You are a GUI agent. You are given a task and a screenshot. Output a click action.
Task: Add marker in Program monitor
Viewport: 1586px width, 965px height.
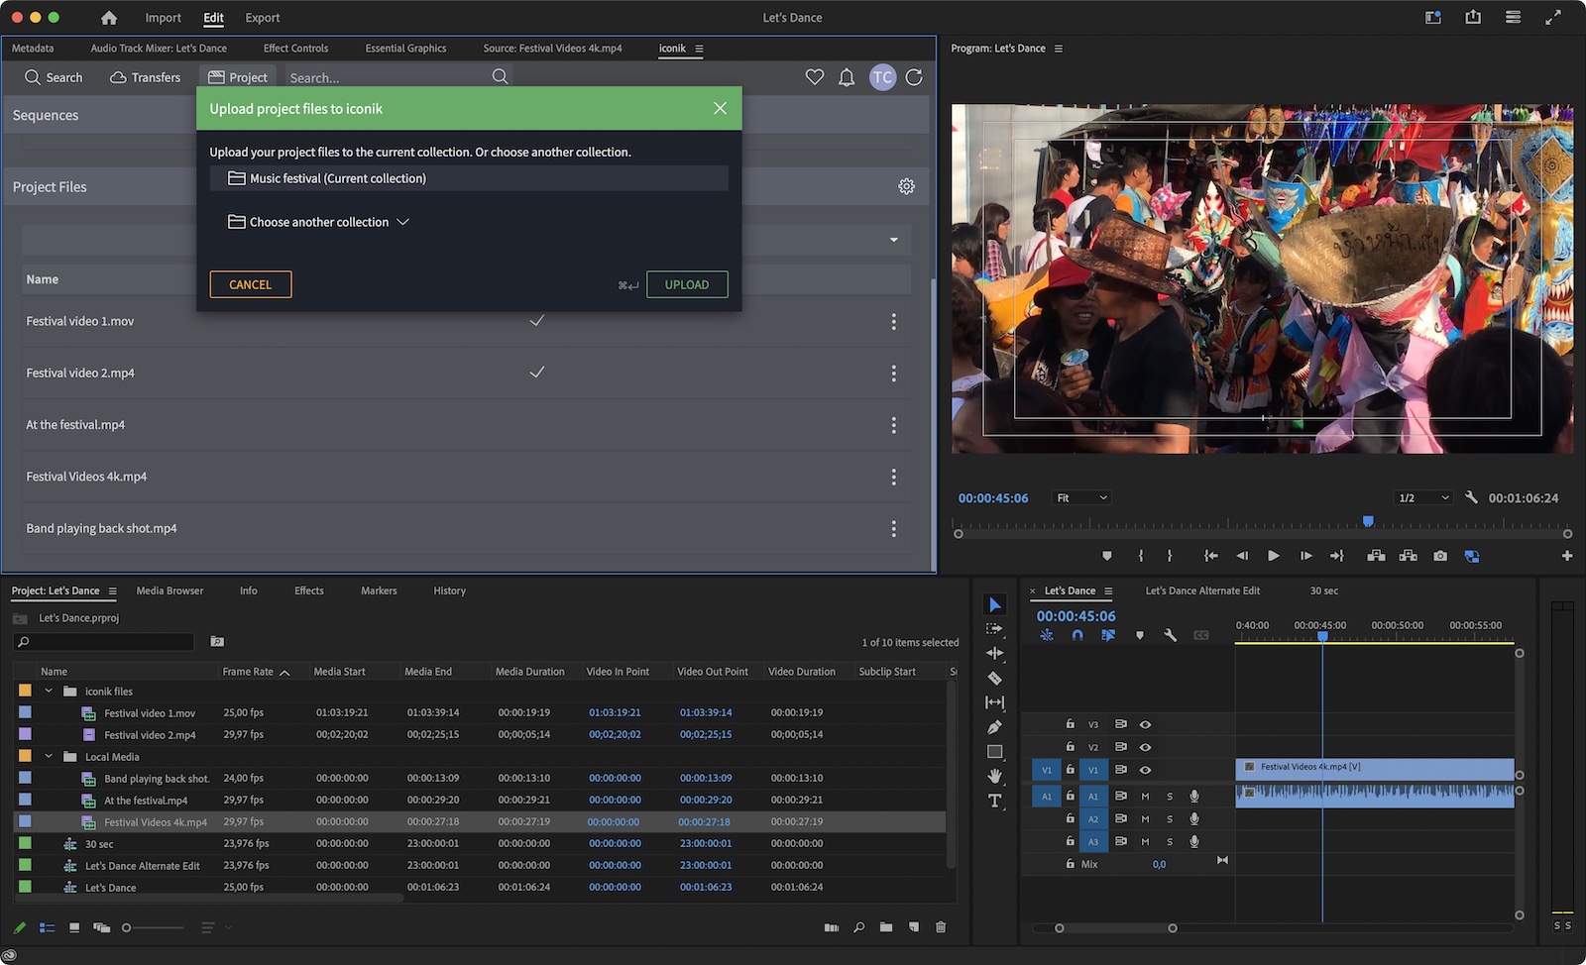(1107, 556)
